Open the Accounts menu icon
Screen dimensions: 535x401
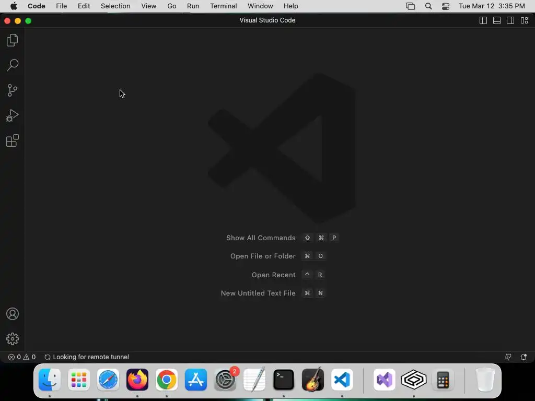tap(13, 314)
